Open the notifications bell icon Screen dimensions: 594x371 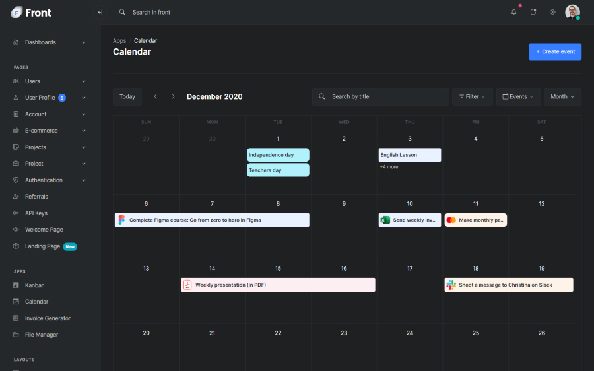(x=514, y=12)
